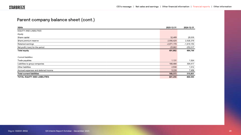Click Retained earnings value -2,071,170
This screenshot has width=241, height=135.
tap(172, 44)
